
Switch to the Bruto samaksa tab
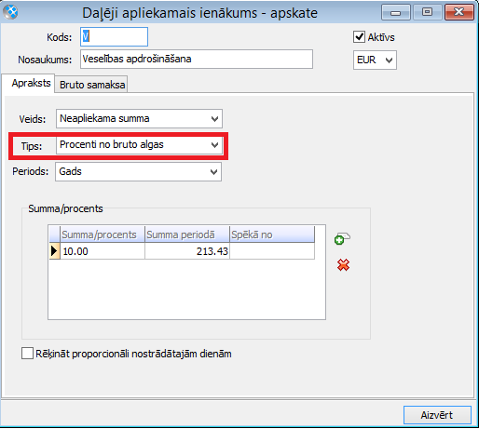[x=92, y=85]
